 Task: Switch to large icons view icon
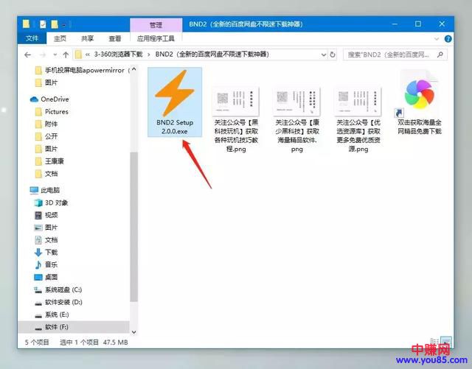point(446,342)
